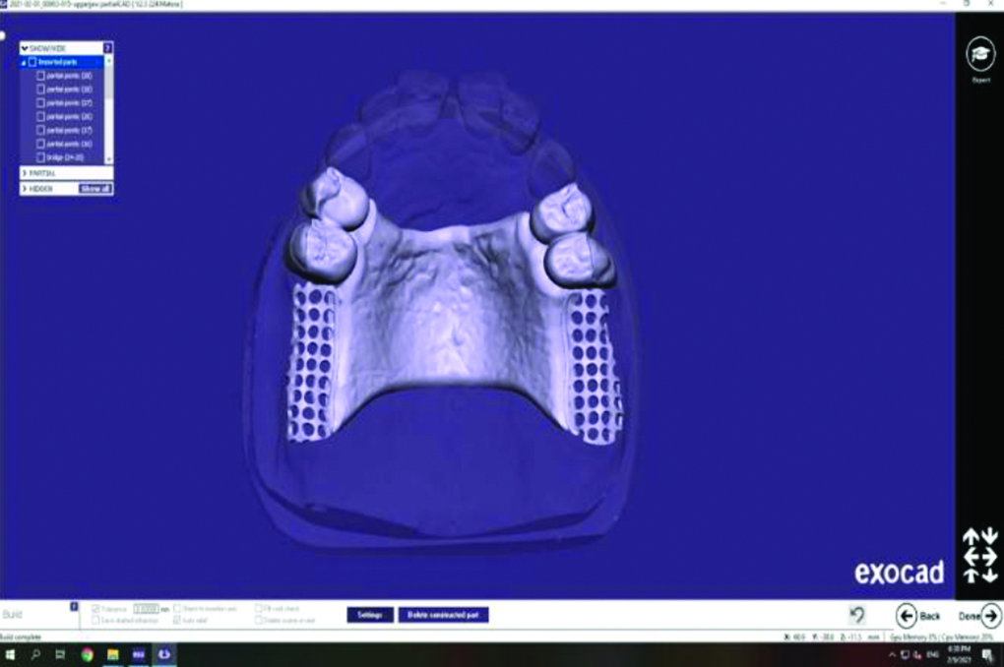The width and height of the screenshot is (1004, 667).
Task: Open help icon in Show/Hide panel header
Action: click(x=107, y=47)
